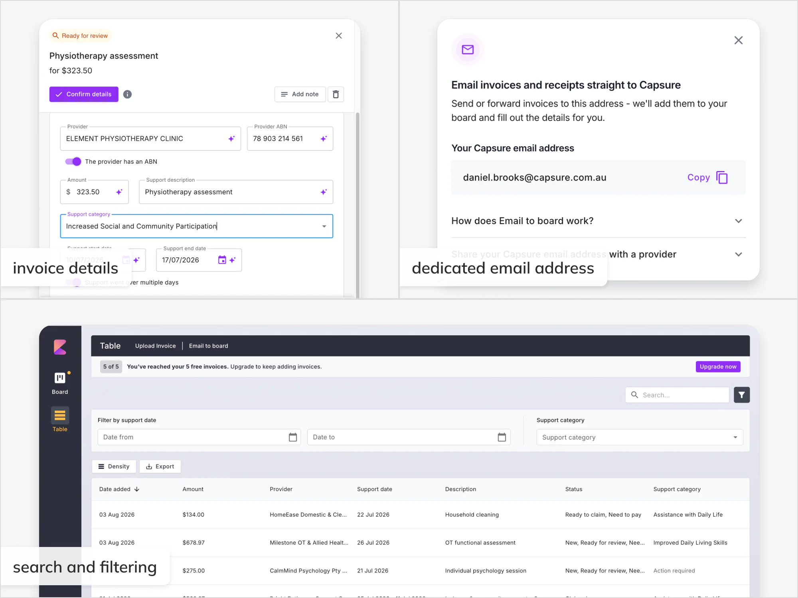This screenshot has width=798, height=598.
Task: Close the Email invoices dialog
Action: tap(739, 40)
